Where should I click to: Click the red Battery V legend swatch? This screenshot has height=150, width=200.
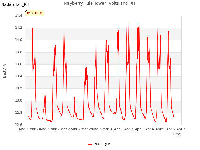point(90,144)
